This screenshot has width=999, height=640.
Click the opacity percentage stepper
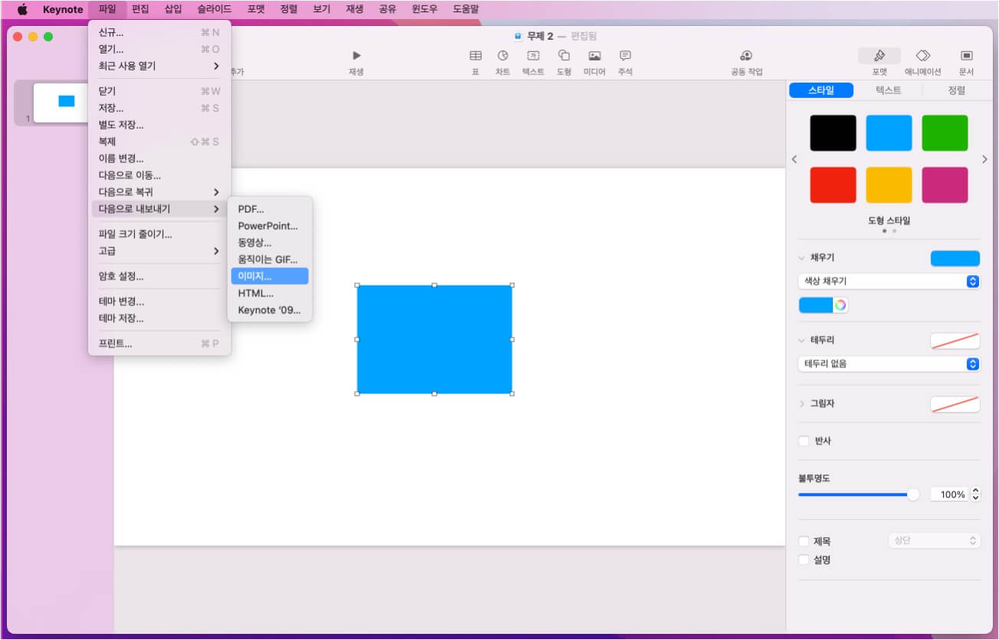(x=975, y=495)
